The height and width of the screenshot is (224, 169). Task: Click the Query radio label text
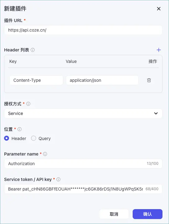[44, 138]
